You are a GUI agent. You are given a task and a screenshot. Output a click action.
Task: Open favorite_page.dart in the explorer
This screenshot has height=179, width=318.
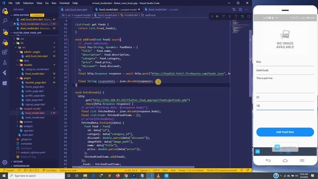35,83
